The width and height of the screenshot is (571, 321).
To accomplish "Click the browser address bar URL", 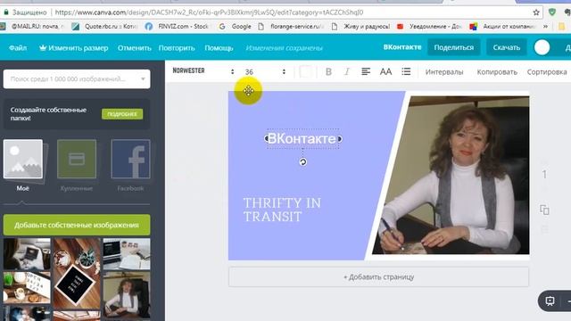I will [209, 12].
